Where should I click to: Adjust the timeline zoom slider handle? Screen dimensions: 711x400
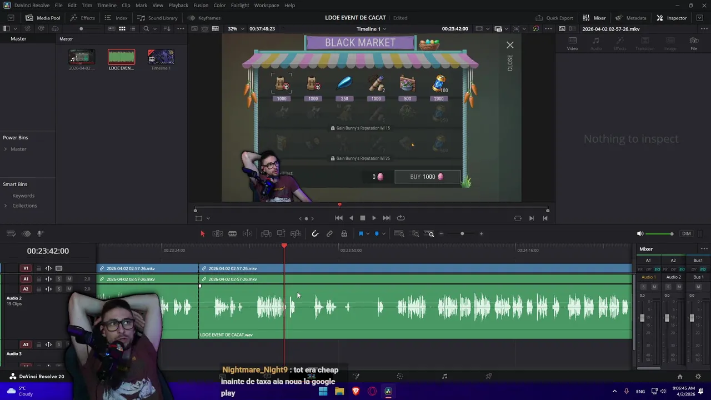pyautogui.click(x=462, y=234)
